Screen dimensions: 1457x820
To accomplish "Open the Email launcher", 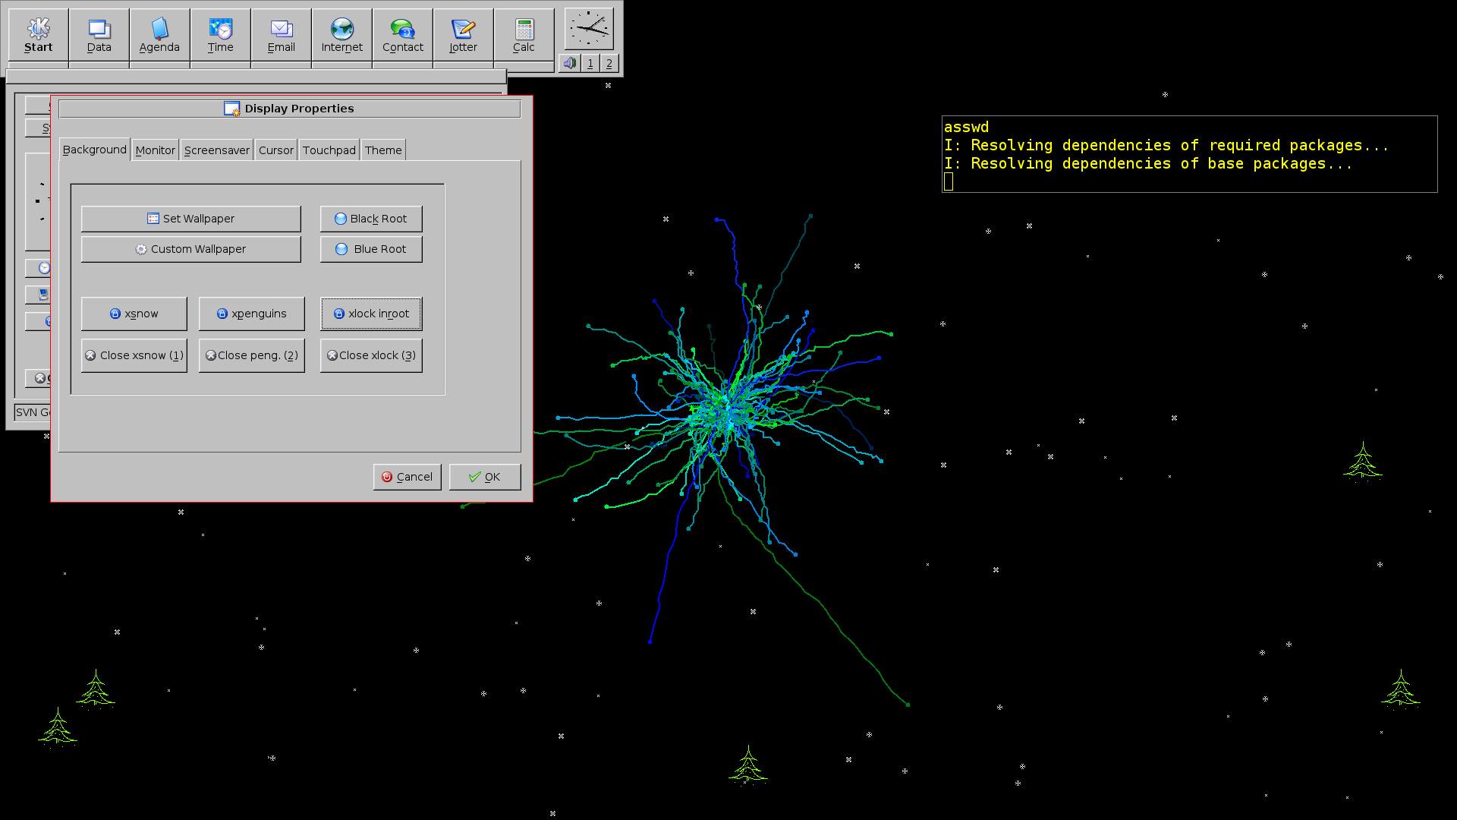I will click(281, 35).
